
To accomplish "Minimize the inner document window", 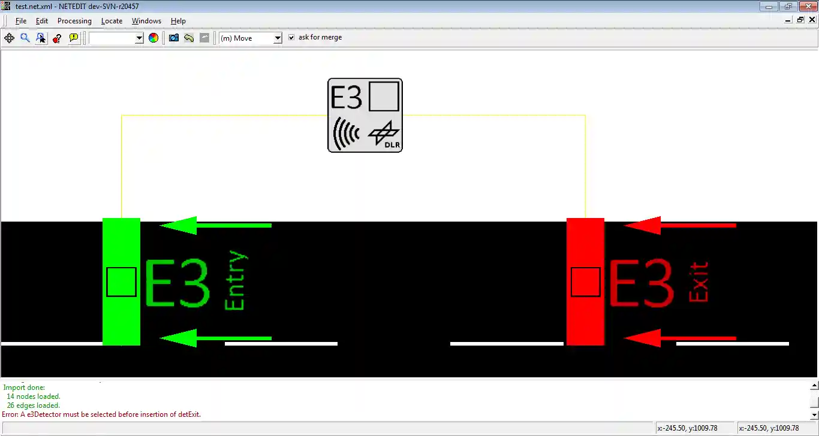I will pyautogui.click(x=788, y=20).
